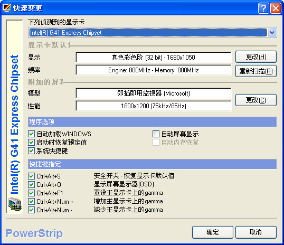The image size is (284, 245).
Task: Uncheck the Ctrl+Alt+S hotkey checkbox
Action: pos(32,176)
